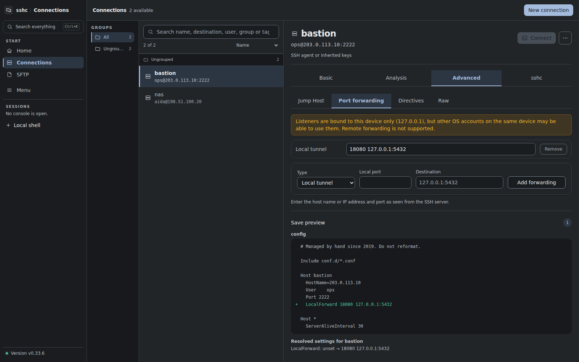
Task: Click the magnifier icon in Search everything
Action: pos(10,27)
